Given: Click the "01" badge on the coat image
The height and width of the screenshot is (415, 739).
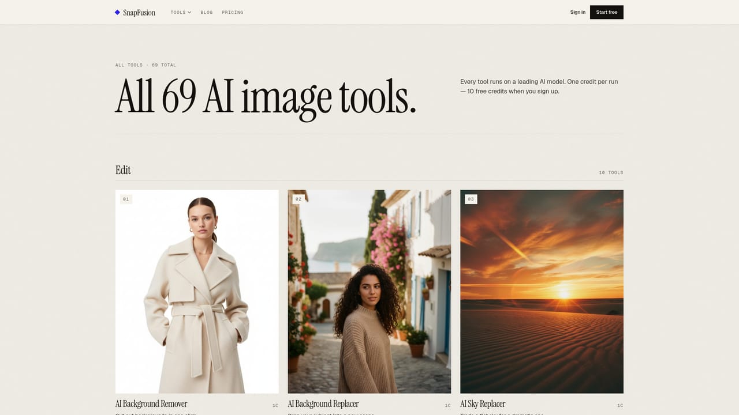Looking at the screenshot, I should point(126,199).
